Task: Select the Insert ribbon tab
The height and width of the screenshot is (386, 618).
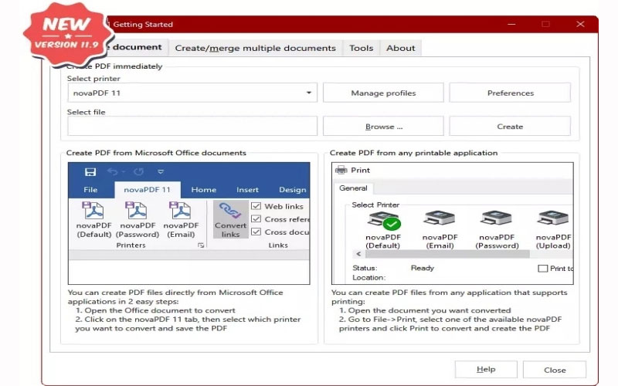Action: pyautogui.click(x=247, y=189)
